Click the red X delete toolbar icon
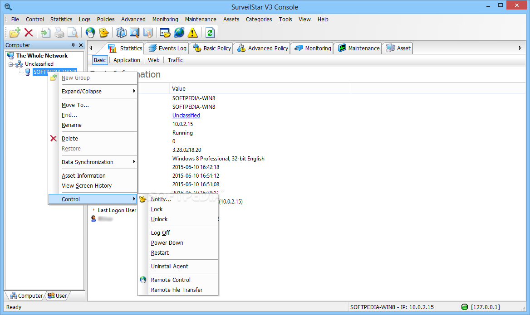 [x=29, y=33]
